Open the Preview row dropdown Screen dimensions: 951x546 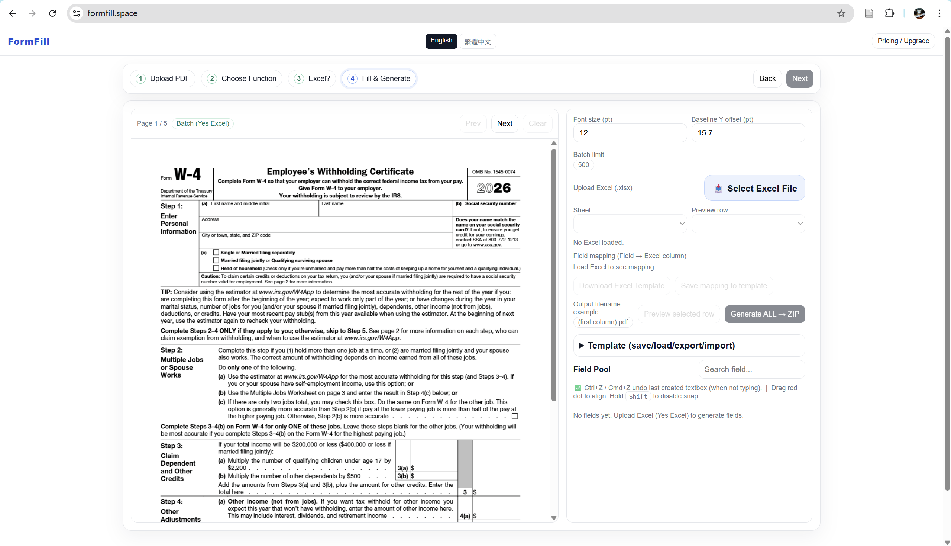pos(748,224)
